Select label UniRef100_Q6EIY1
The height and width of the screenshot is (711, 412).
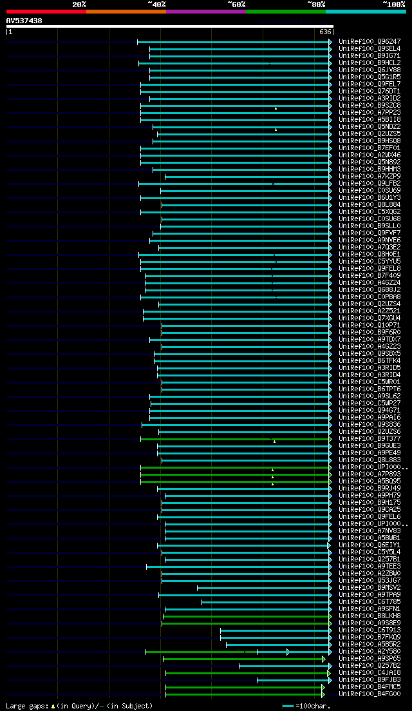click(370, 545)
